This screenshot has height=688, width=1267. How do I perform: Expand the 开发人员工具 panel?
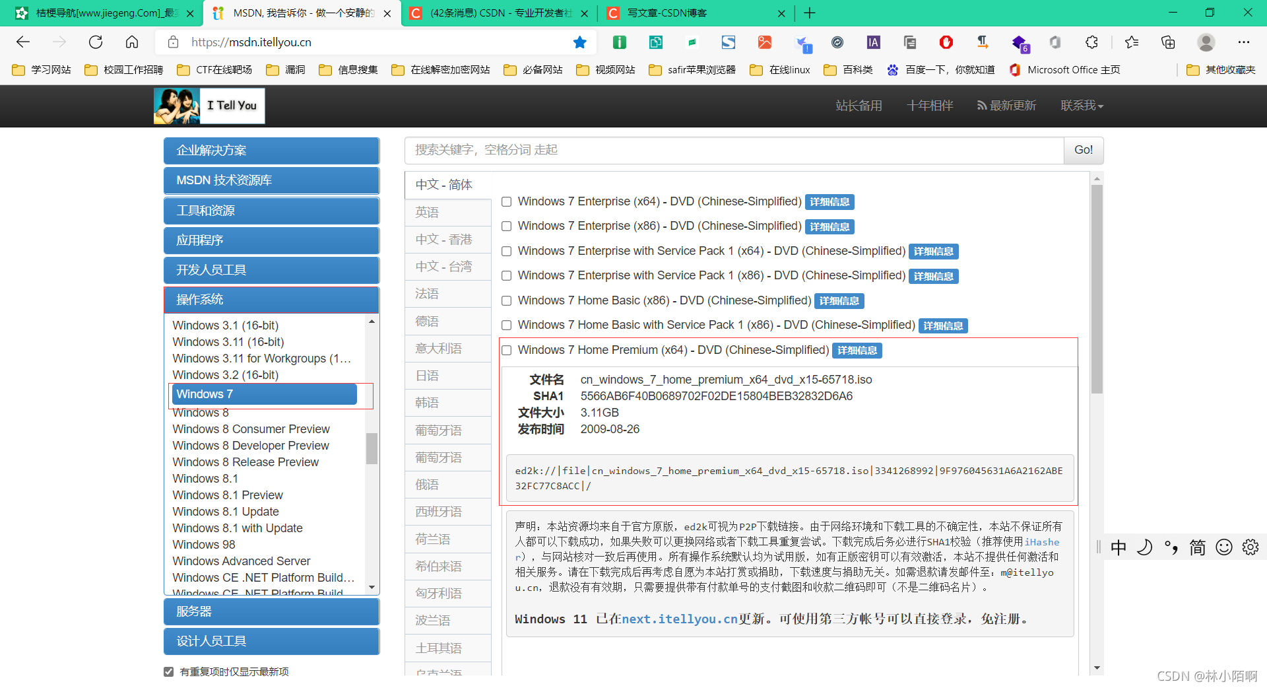[271, 270]
